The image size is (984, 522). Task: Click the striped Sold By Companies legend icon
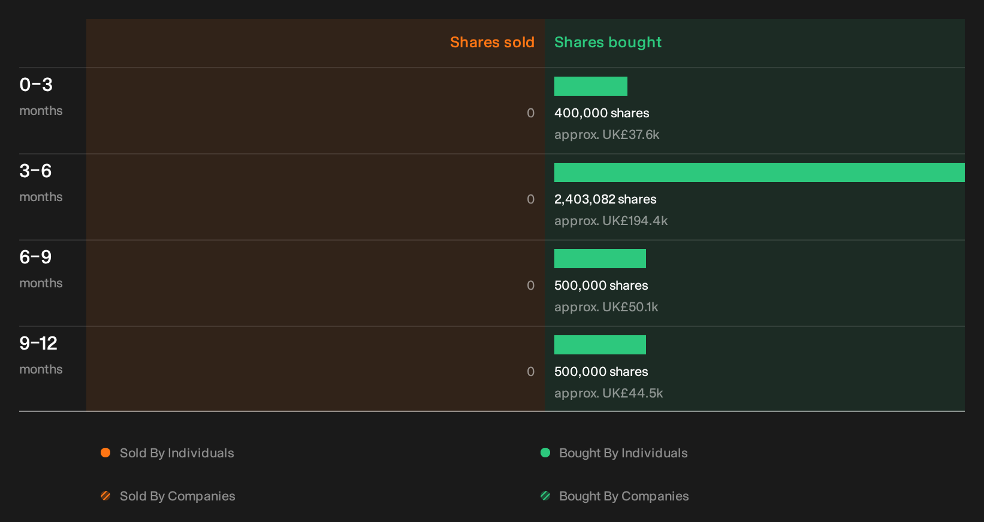(x=105, y=496)
